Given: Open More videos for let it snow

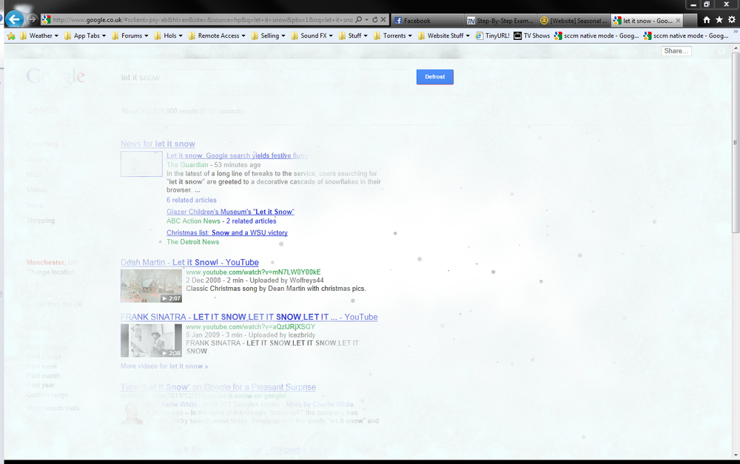Looking at the screenshot, I should (x=164, y=366).
